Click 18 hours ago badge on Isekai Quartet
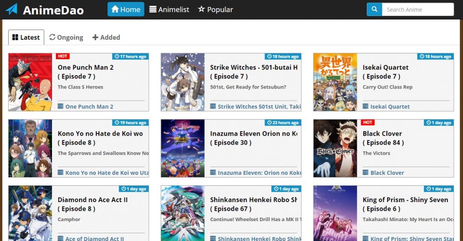 click(436, 57)
